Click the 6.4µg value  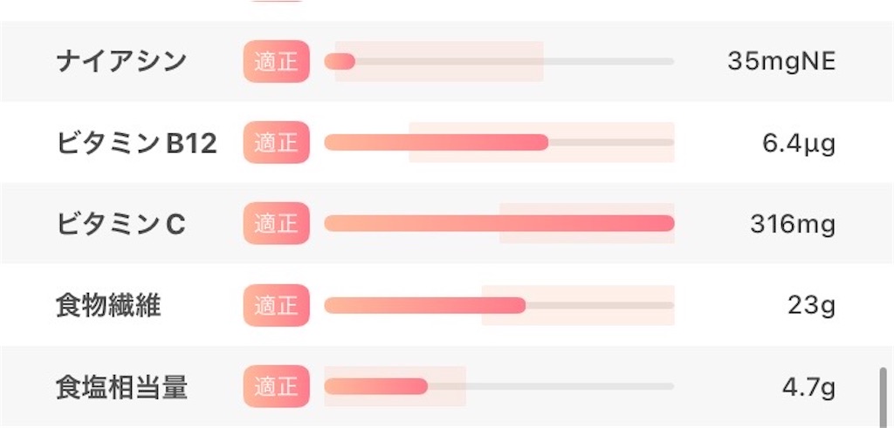[x=799, y=144]
